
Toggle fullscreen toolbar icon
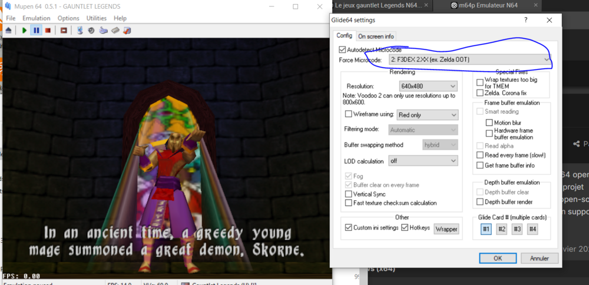[x=64, y=30]
